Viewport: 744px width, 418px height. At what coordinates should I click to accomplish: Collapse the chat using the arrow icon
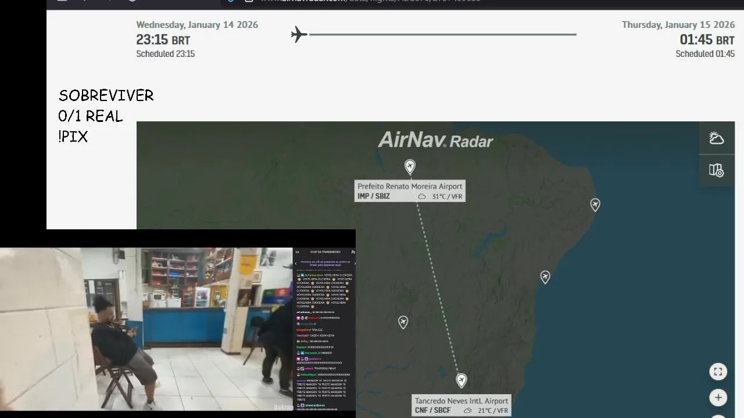coord(297,252)
